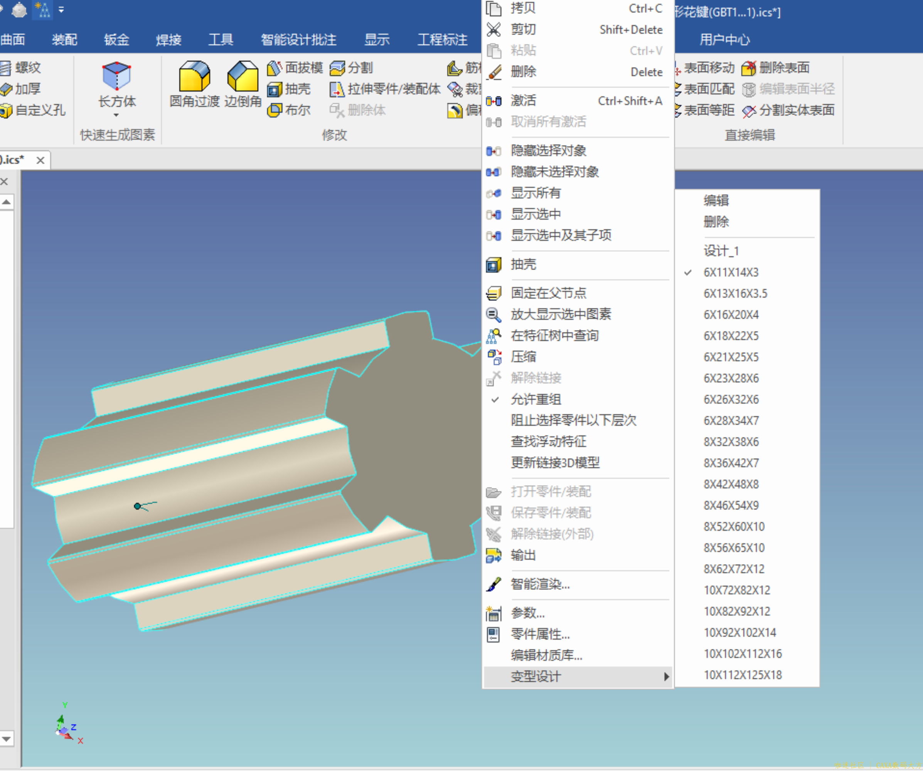Click the 拉伸零件/装配体 tool
Image resolution: width=923 pixels, height=771 pixels.
(x=385, y=89)
